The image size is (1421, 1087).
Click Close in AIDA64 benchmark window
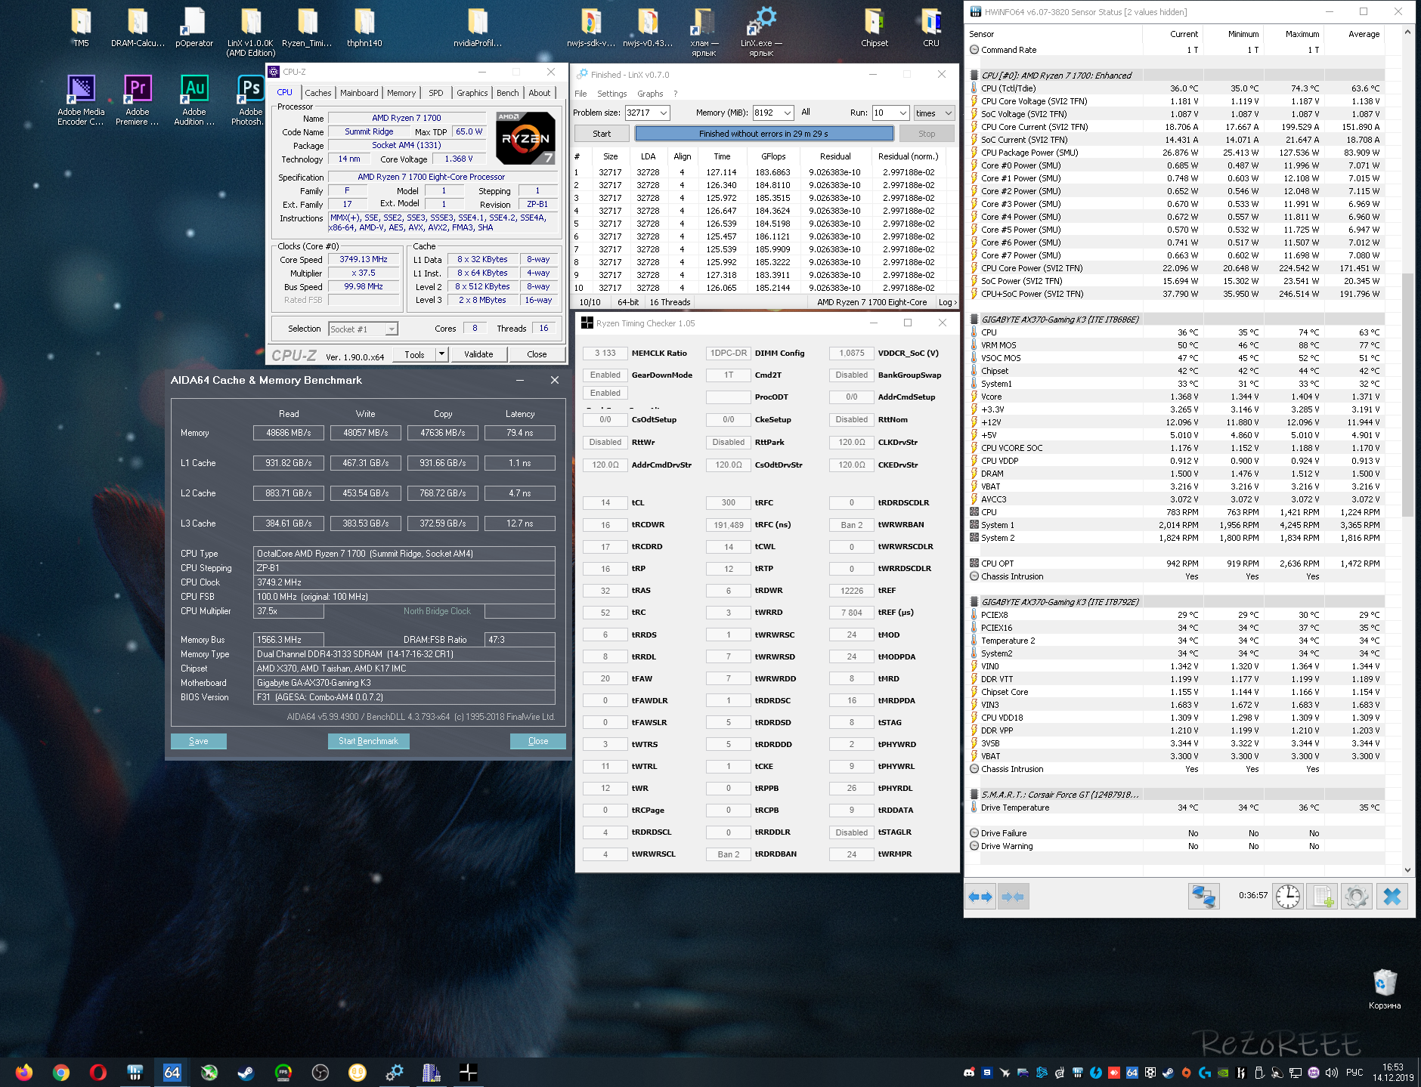pyautogui.click(x=538, y=741)
